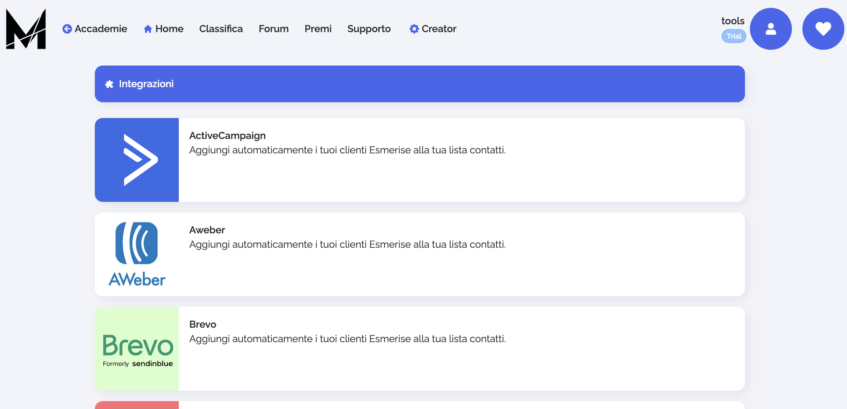Viewport: 847px width, 409px height.
Task: Open the Supporto menu item
Action: pos(369,29)
